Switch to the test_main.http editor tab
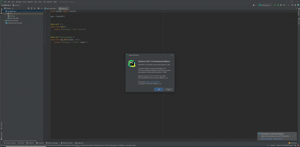300x147 pixels. coord(51,9)
